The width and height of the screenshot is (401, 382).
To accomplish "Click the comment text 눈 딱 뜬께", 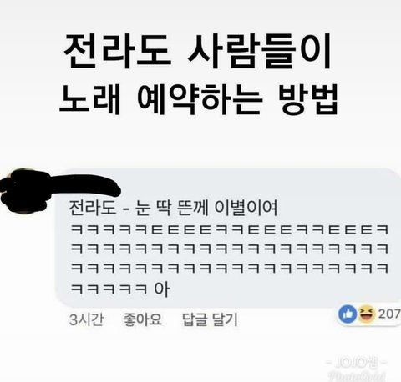I will [171, 208].
